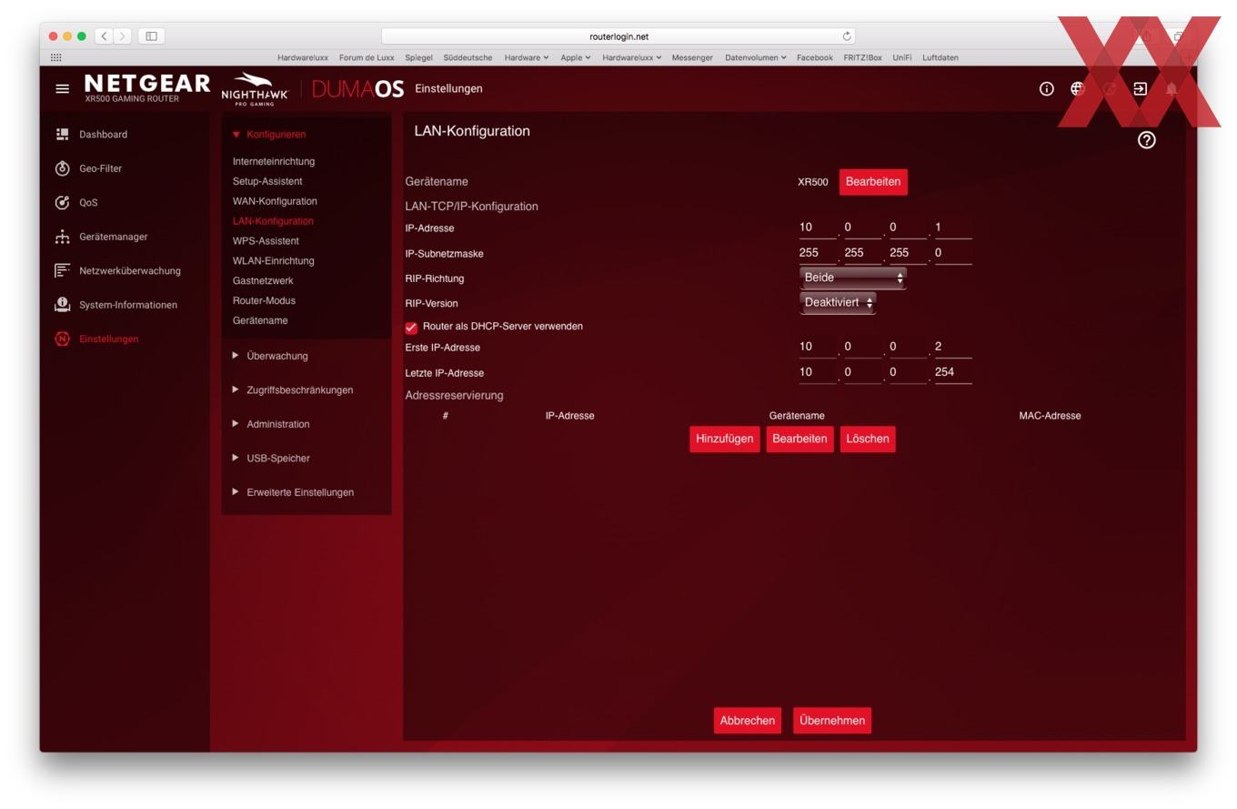Click the globe language icon
This screenshot has width=1237, height=809.
(x=1077, y=88)
